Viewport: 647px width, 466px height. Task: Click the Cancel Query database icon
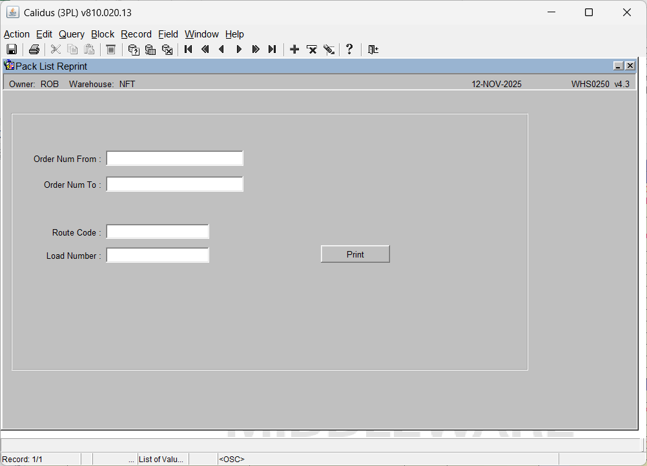[x=167, y=50]
